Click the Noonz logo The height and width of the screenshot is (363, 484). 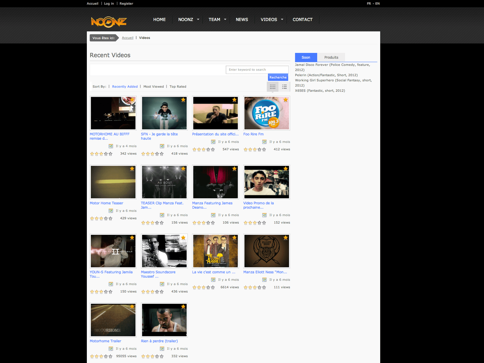(x=109, y=22)
